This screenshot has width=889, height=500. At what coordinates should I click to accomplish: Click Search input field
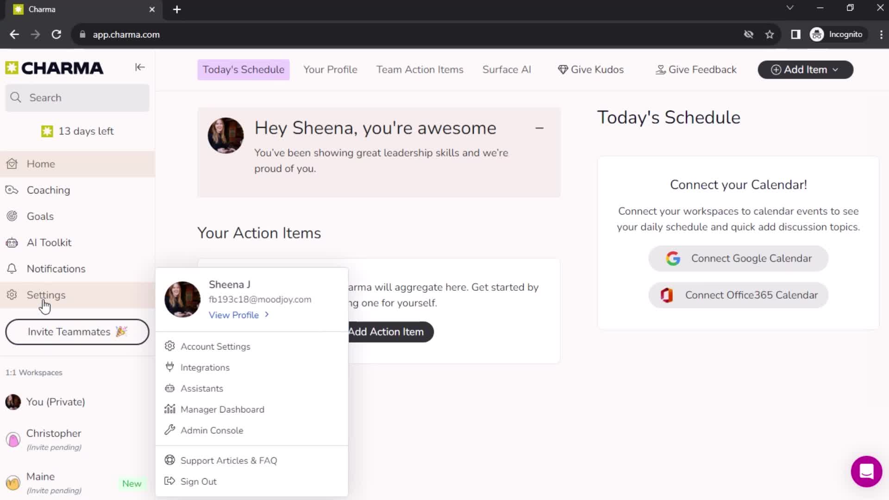coord(78,98)
